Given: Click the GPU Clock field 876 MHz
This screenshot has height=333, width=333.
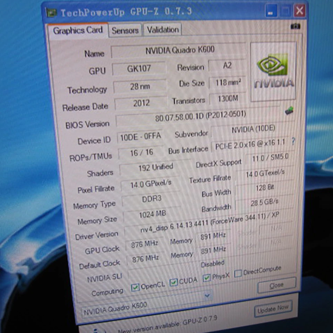Looking at the screenshot, I should pos(144,244).
